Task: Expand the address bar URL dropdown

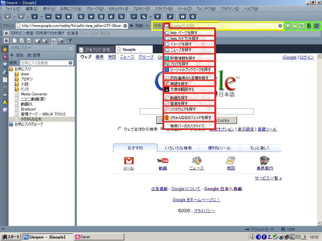Action: [125, 26]
